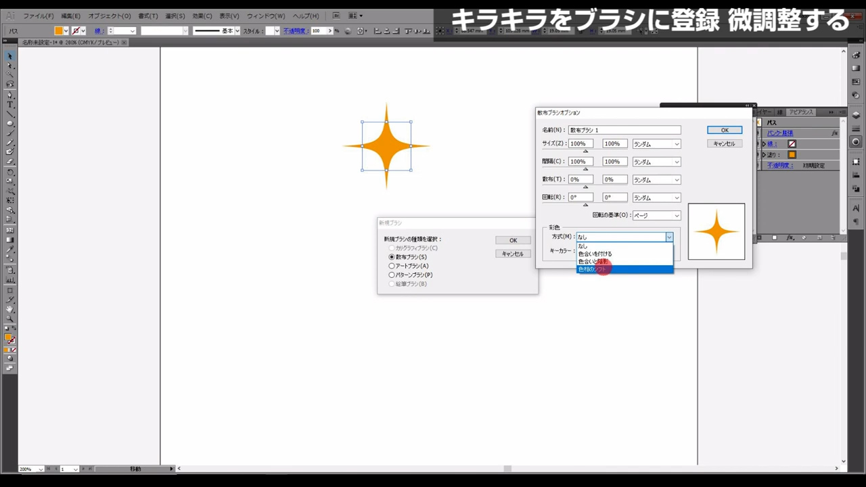Image resolution: width=866 pixels, height=487 pixels.
Task: Click OK in the 散布ブラシオプション dialog
Action: tap(725, 130)
